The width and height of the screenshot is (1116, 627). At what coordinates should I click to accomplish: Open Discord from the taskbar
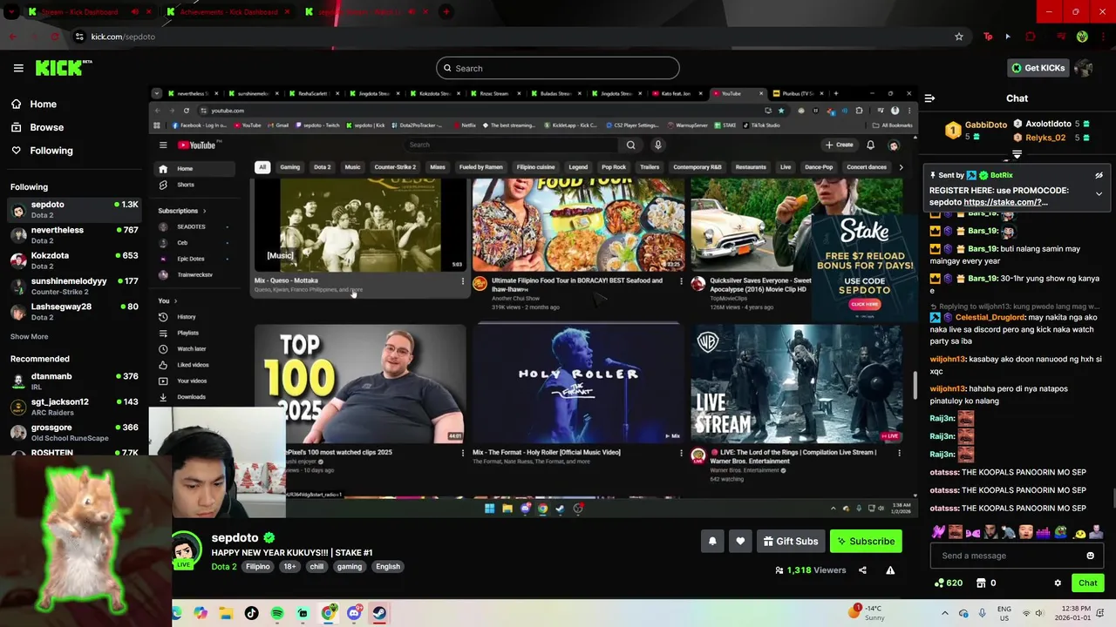click(353, 613)
